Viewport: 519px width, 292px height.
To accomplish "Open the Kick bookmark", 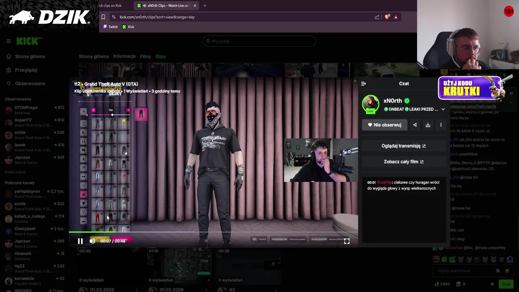I will pyautogui.click(x=128, y=27).
